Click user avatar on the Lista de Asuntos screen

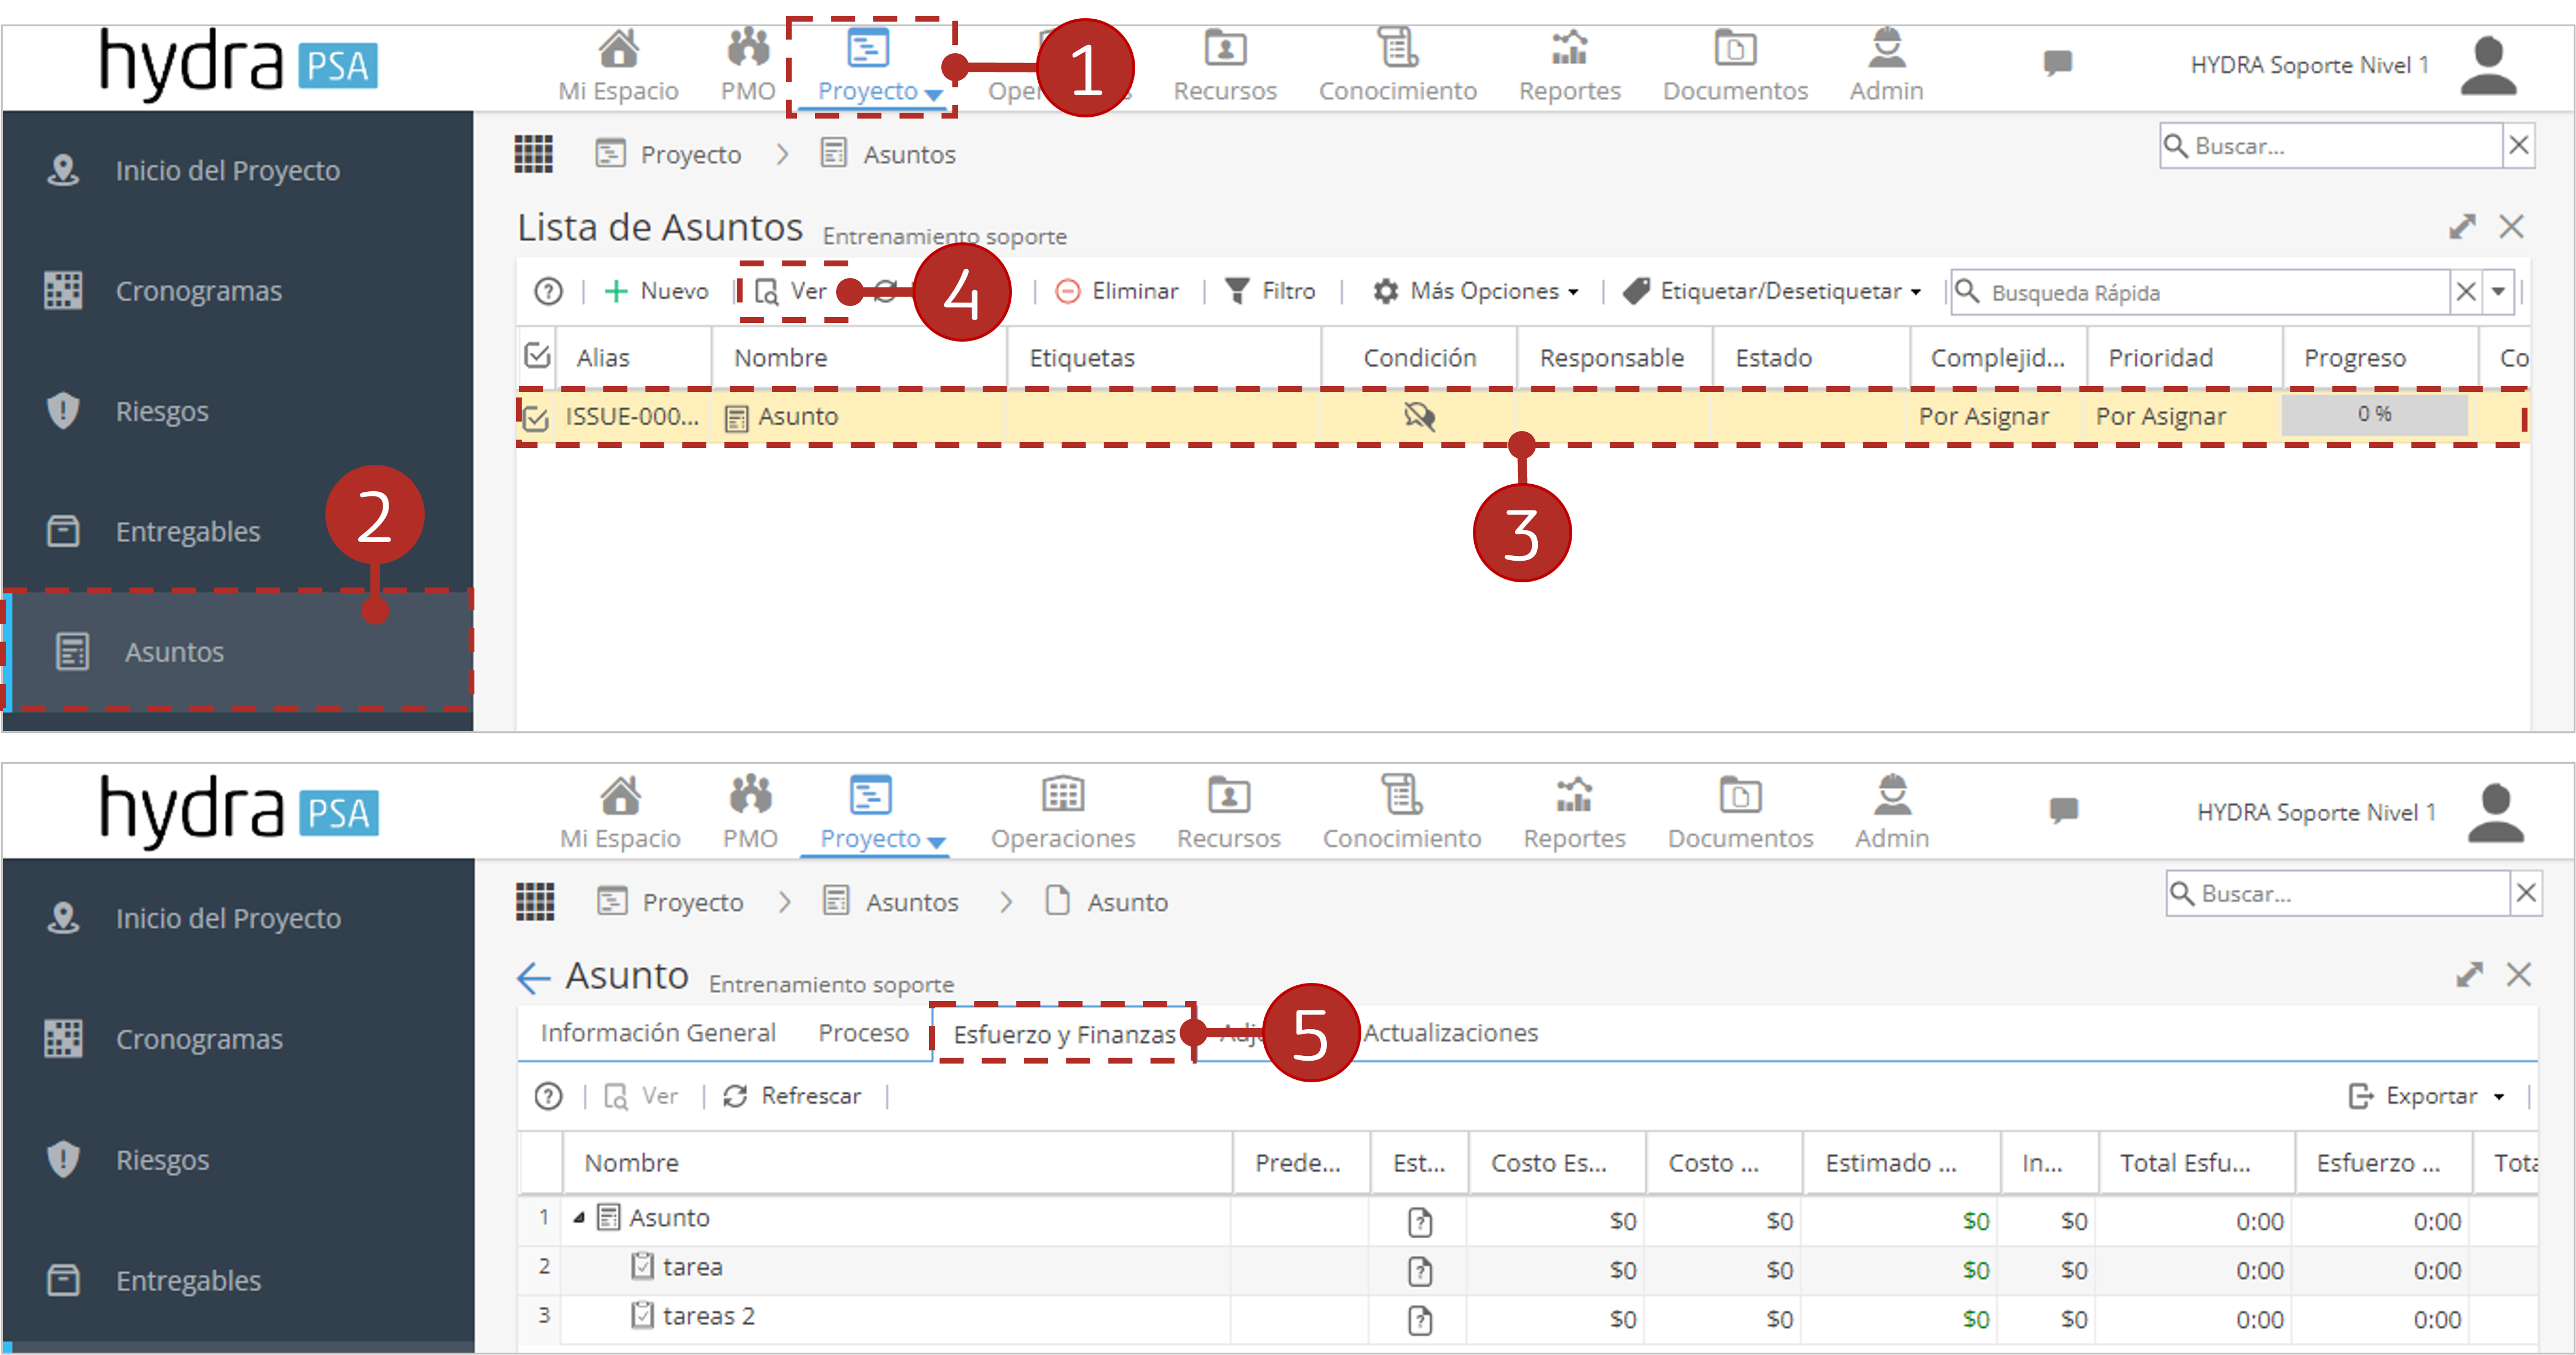pyautogui.click(x=2488, y=65)
